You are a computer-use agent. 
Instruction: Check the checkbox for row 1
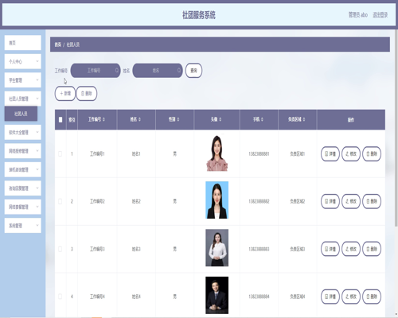pyautogui.click(x=60, y=153)
